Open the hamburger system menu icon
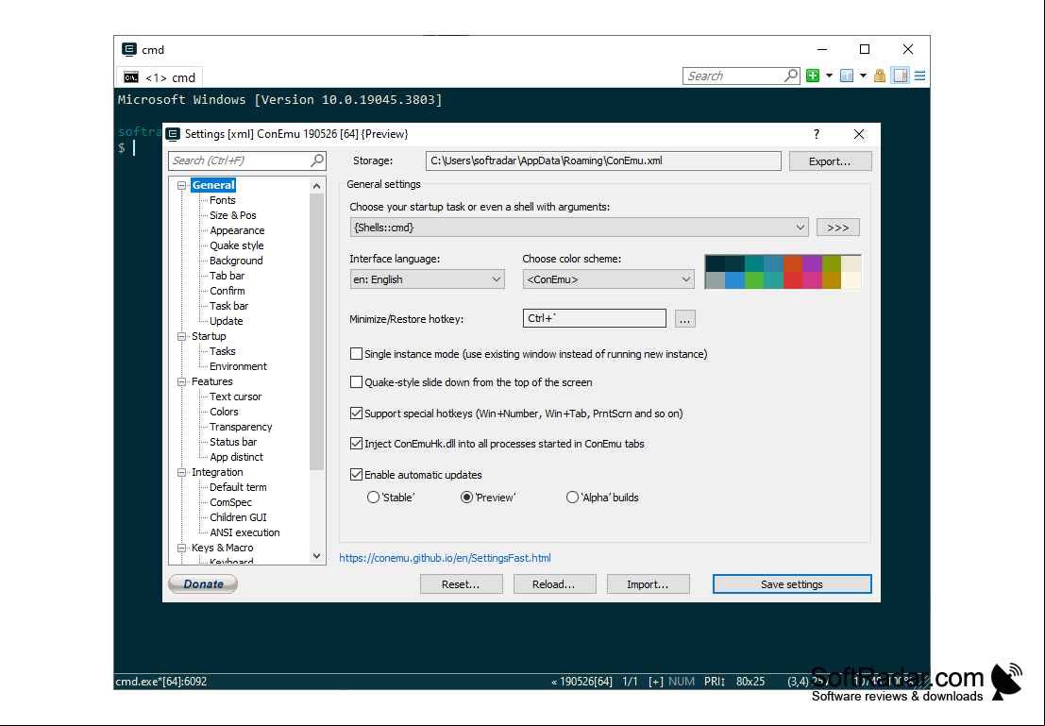 click(x=919, y=76)
